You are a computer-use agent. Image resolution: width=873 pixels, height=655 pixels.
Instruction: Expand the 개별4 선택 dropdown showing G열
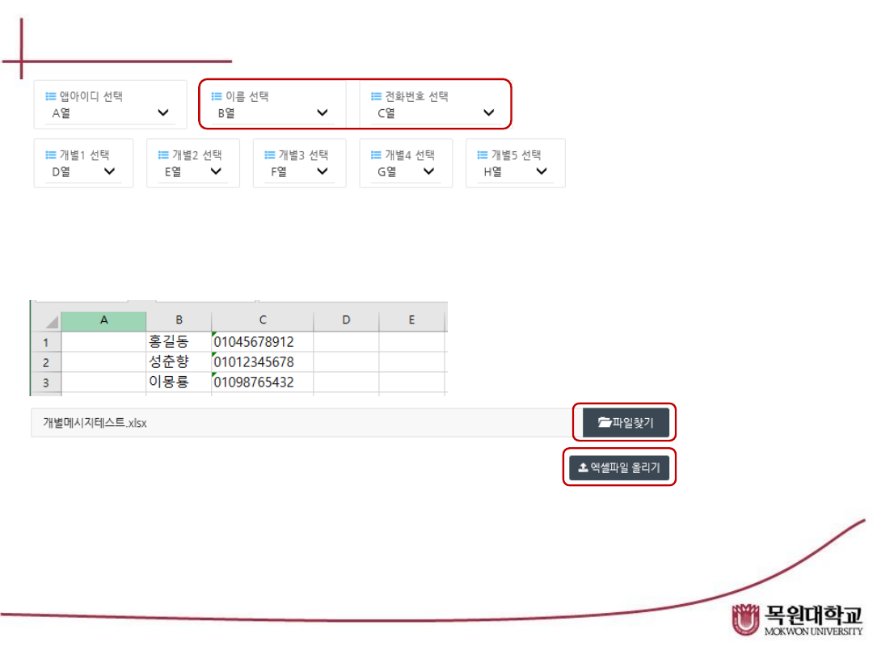tap(406, 171)
